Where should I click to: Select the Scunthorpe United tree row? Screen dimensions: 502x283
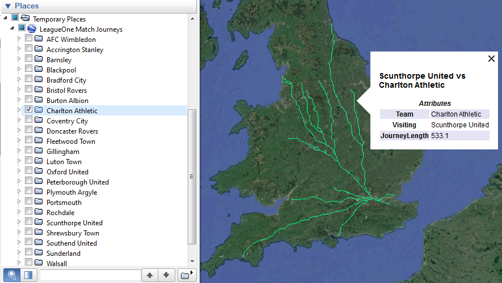coord(74,222)
